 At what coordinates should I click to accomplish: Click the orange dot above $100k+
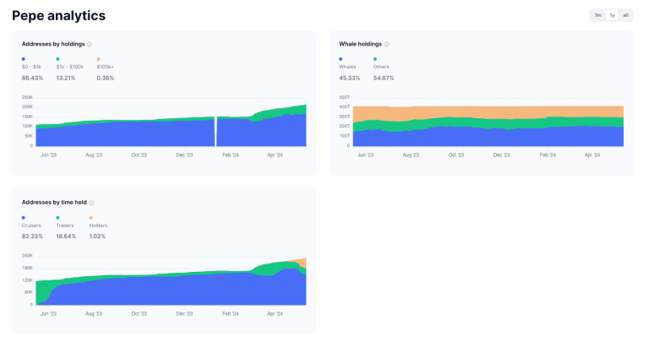click(98, 58)
